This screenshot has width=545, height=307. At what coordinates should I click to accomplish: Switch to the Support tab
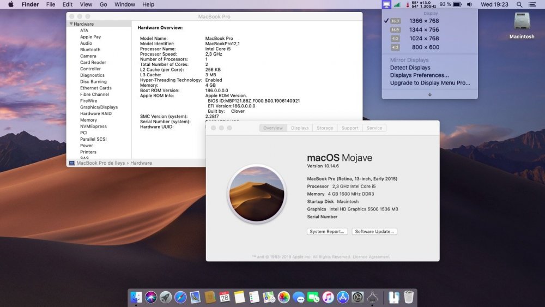click(350, 128)
